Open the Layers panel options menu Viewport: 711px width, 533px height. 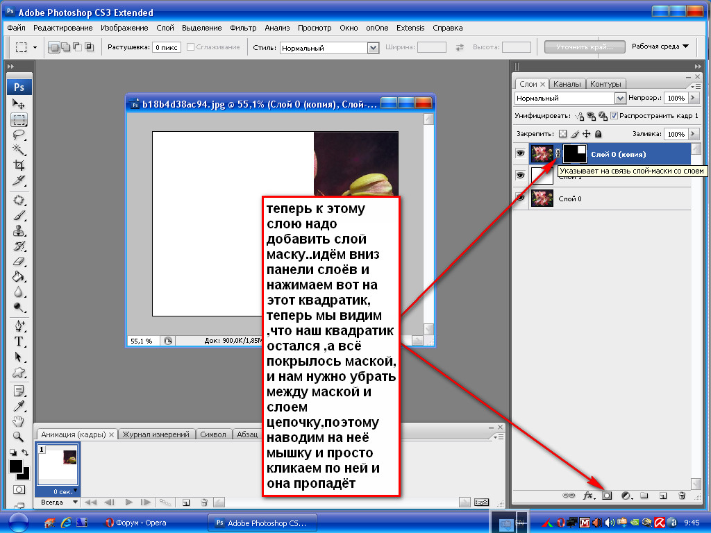696,86
